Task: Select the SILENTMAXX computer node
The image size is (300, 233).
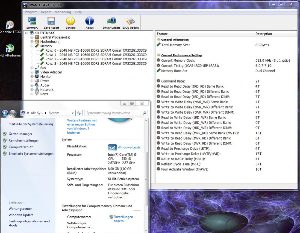Action: (x=45, y=33)
